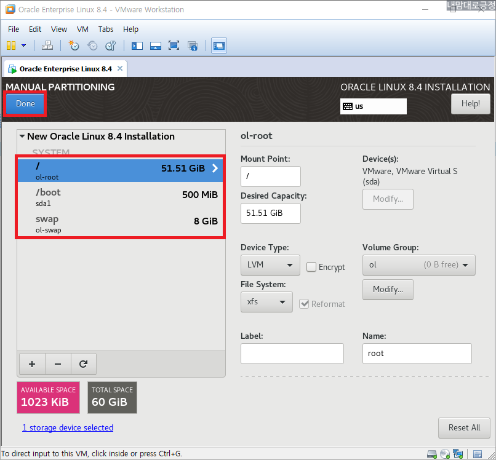Click Modify button under Volume Group
Image resolution: width=496 pixels, height=460 pixels.
tap(388, 289)
